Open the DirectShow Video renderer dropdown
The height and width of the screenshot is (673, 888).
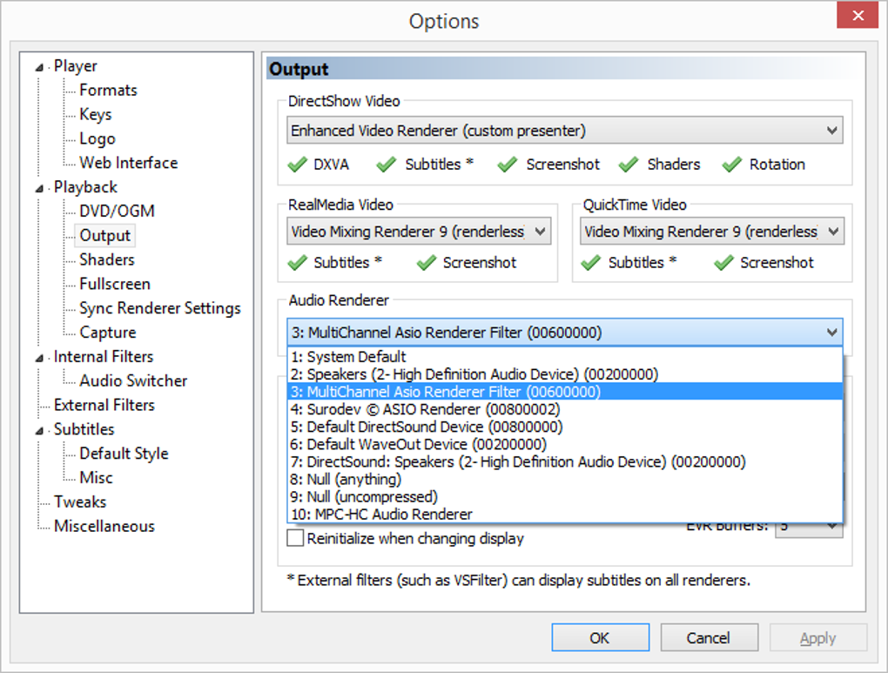tap(832, 131)
